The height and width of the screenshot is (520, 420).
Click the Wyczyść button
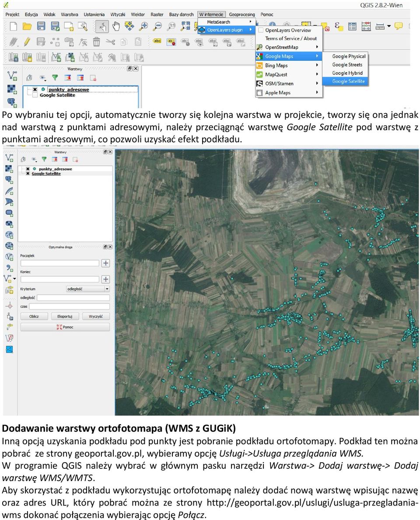(x=96, y=316)
